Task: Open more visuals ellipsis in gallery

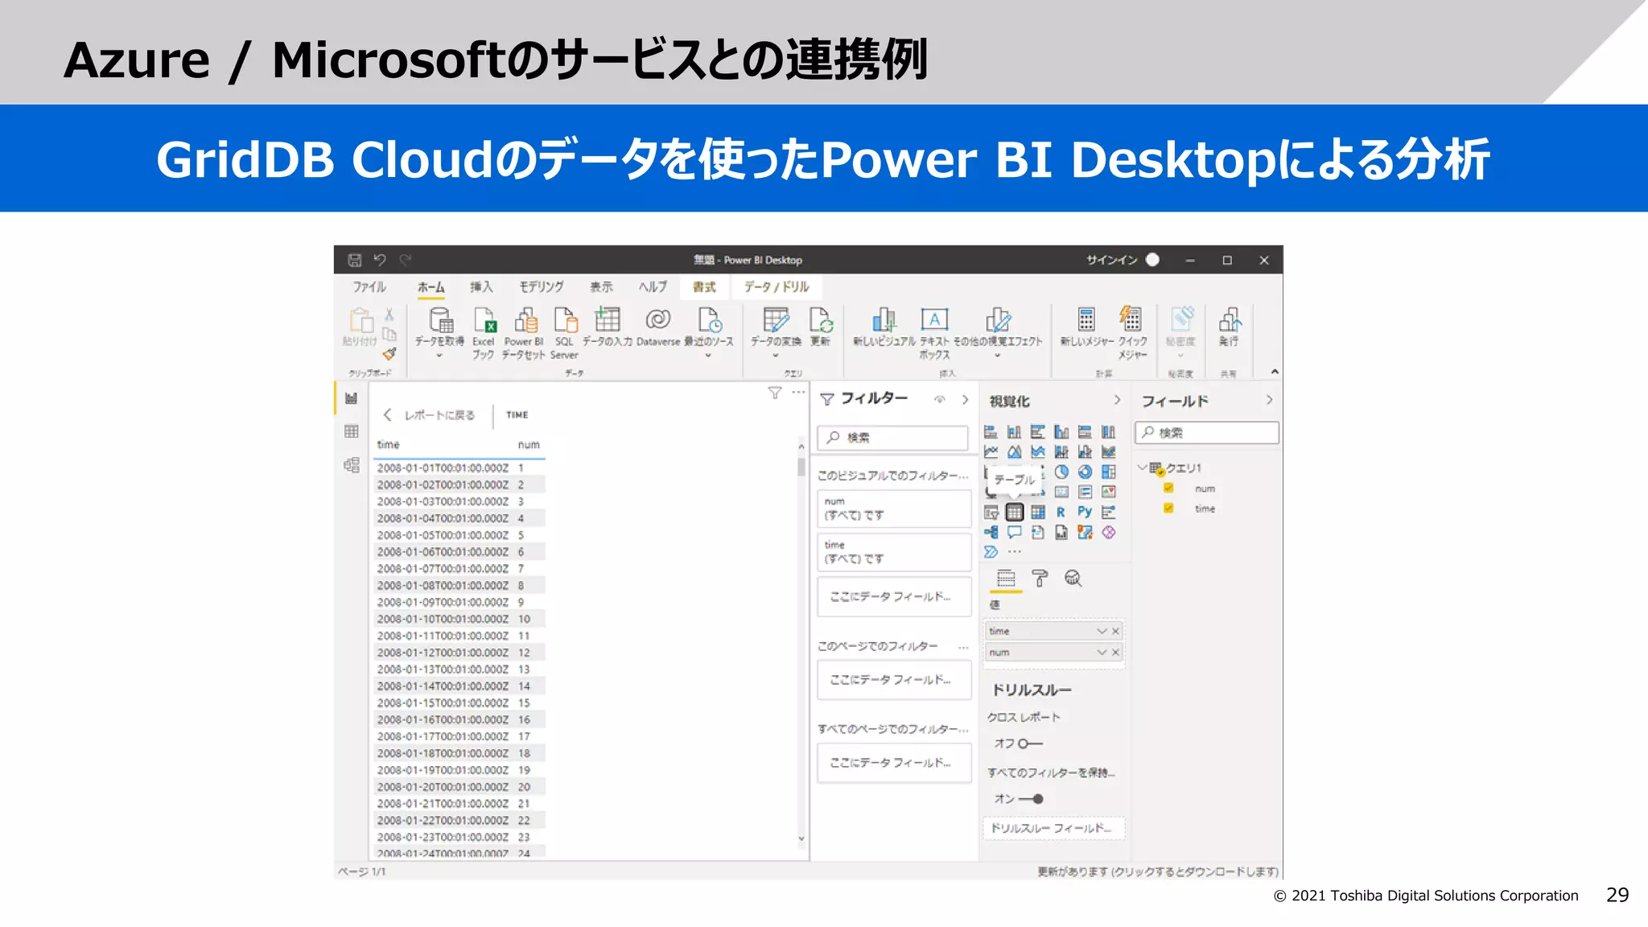Action: 1015,552
